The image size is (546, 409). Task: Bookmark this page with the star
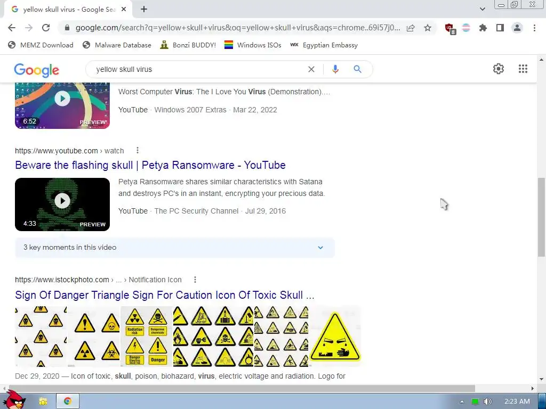(428, 28)
